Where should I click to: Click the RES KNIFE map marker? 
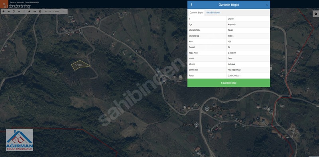[196, 124]
